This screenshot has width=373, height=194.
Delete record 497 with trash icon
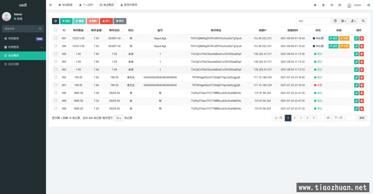tap(362, 38)
